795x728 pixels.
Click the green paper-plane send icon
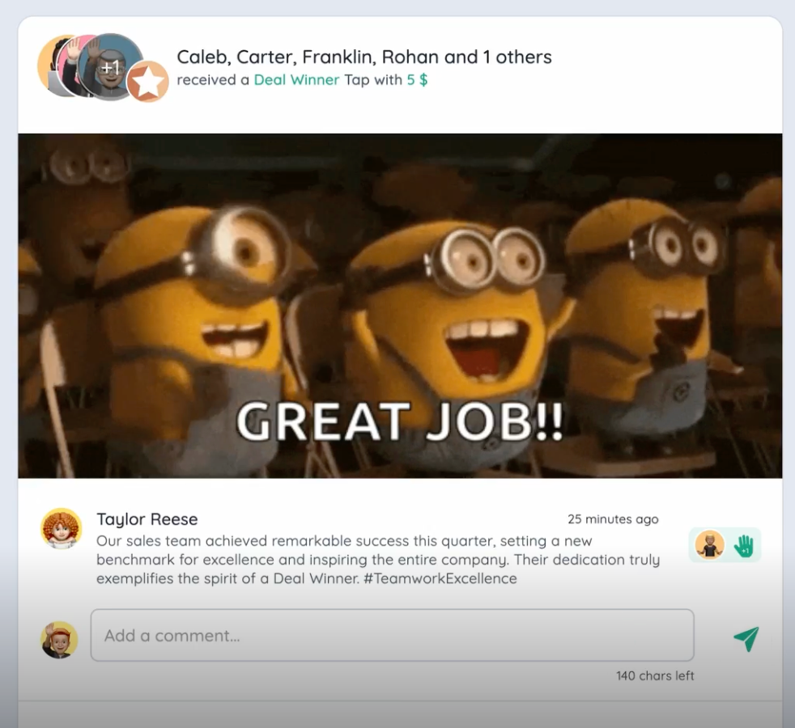click(x=746, y=638)
